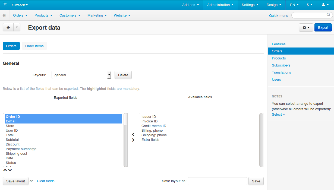Open dropdown arrow next to back button

[17, 27]
